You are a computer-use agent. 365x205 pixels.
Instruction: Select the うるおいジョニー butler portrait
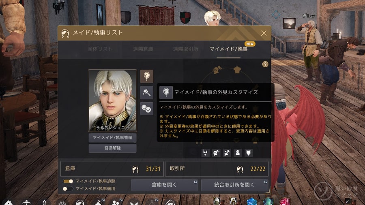point(112,100)
